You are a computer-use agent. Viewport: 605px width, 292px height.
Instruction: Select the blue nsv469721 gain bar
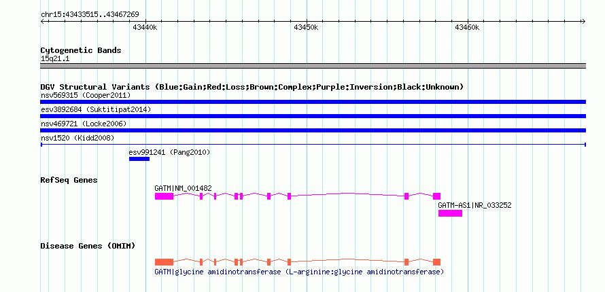click(x=313, y=130)
